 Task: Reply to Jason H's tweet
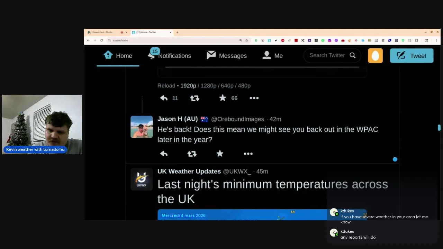tap(164, 154)
